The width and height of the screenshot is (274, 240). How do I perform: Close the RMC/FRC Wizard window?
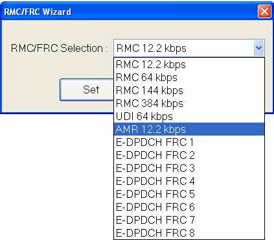(264, 11)
